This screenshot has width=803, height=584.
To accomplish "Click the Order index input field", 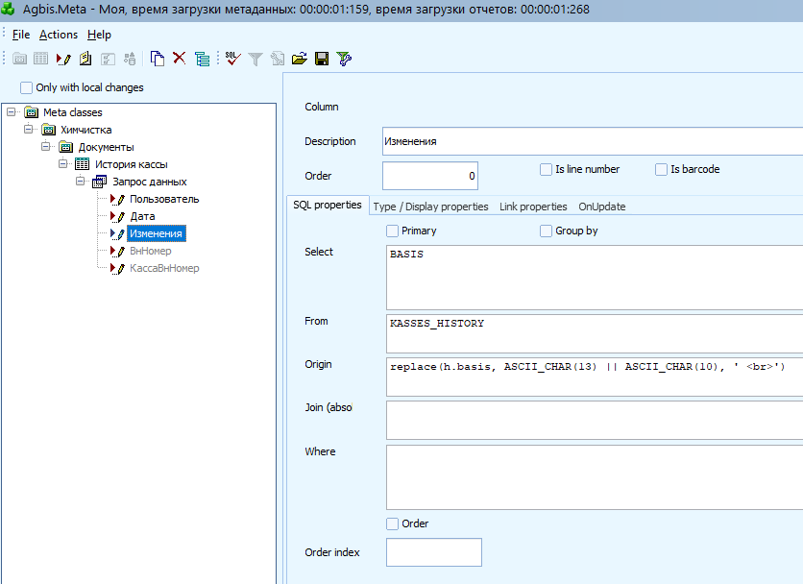I will pyautogui.click(x=434, y=552).
